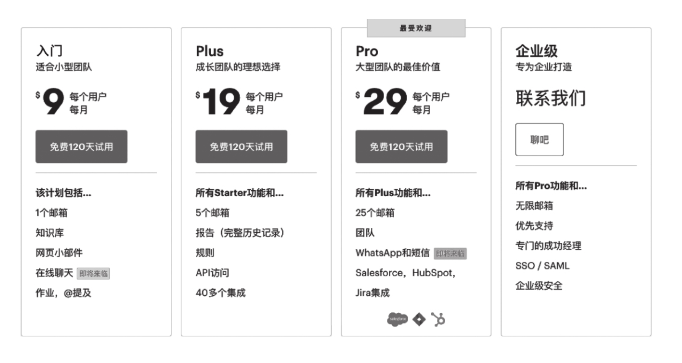Click the Salesforce cloud logo icon
This screenshot has width=682, height=363.
397,319
